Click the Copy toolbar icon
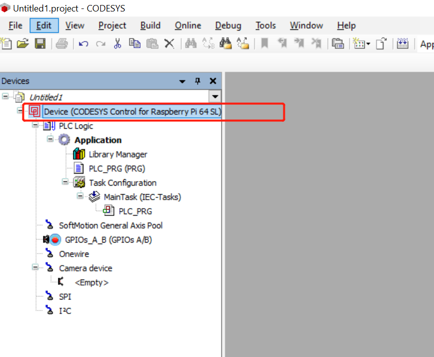 click(x=135, y=43)
